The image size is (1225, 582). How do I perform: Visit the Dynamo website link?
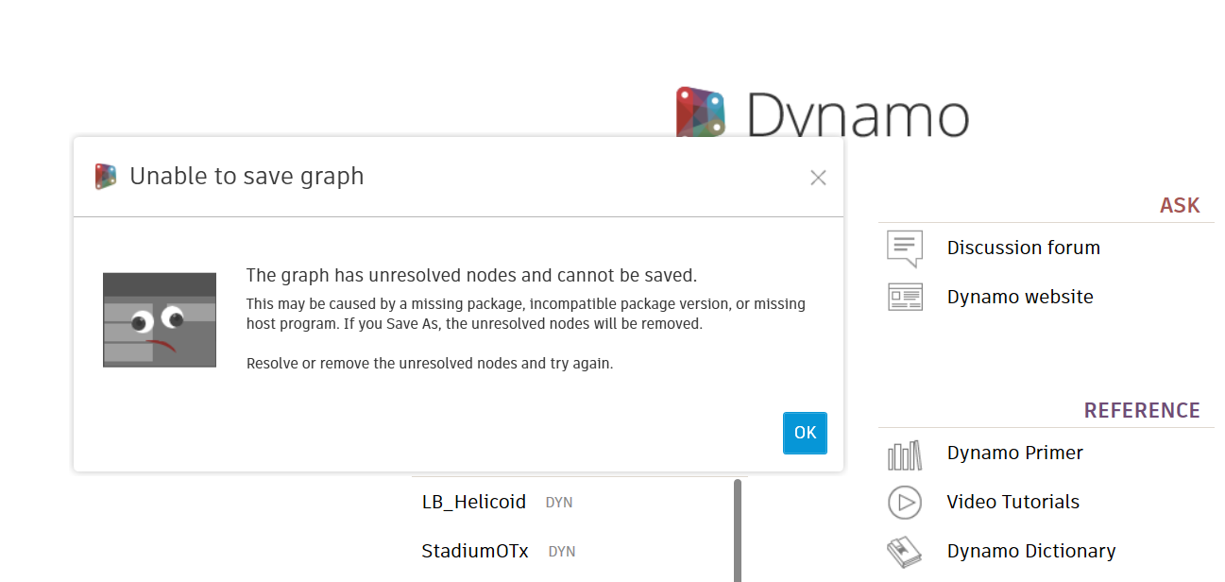(1020, 297)
